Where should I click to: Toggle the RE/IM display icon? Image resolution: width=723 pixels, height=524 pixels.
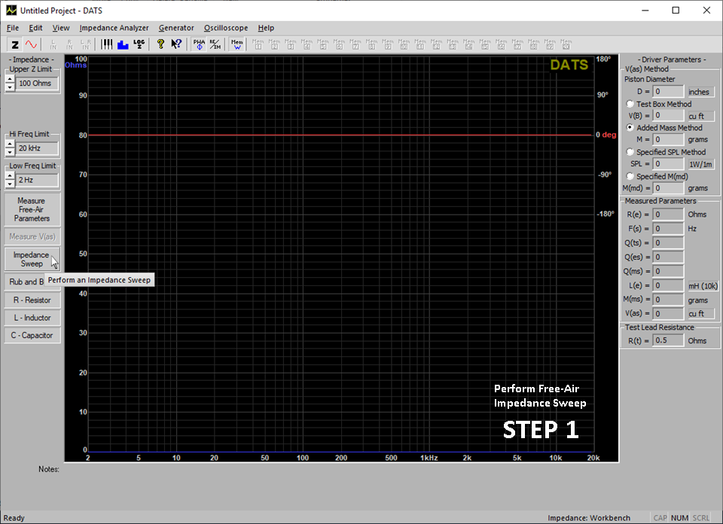coord(215,44)
